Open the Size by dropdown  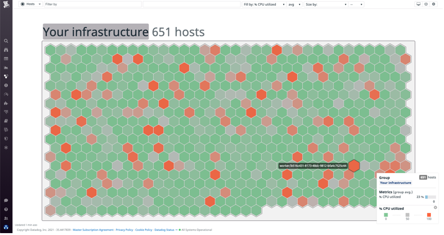tap(326, 5)
